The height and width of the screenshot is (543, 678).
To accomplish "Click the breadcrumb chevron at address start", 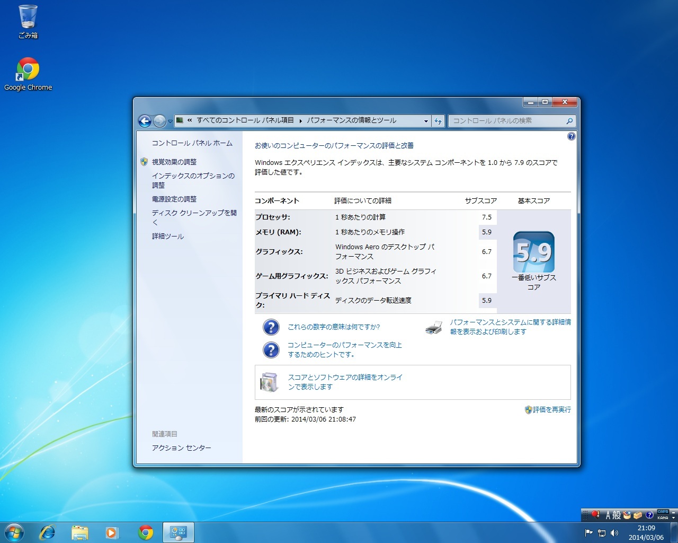I will (x=190, y=120).
